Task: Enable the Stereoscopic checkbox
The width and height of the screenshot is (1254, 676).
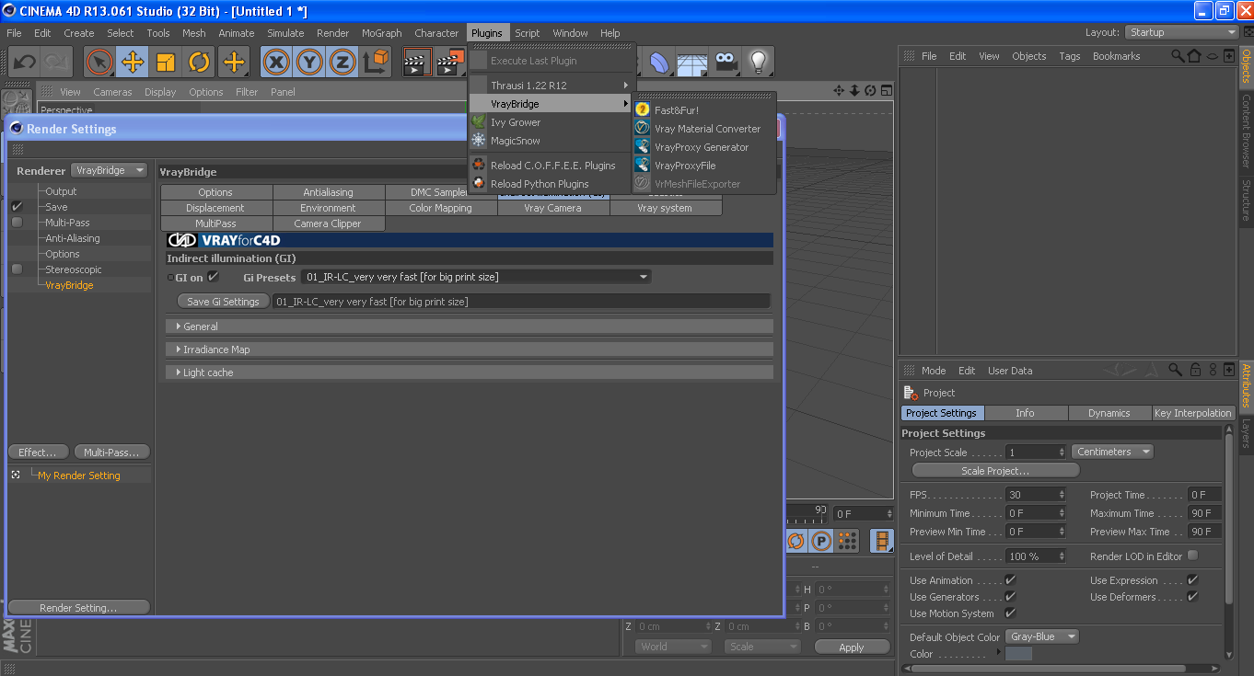Action: click(x=17, y=269)
